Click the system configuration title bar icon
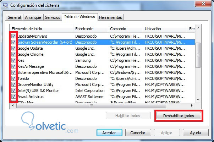Image resolution: width=214 pixels, height=142 pixels. 5,5
